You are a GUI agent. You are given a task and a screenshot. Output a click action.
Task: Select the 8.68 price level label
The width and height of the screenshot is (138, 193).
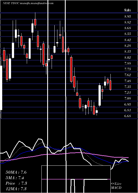click(128, 28)
